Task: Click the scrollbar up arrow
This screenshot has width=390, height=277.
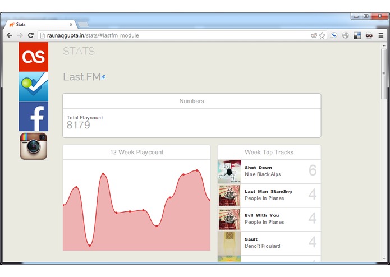Action: [x=384, y=46]
